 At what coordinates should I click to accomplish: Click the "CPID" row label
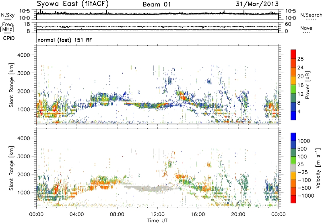[x=9, y=38]
